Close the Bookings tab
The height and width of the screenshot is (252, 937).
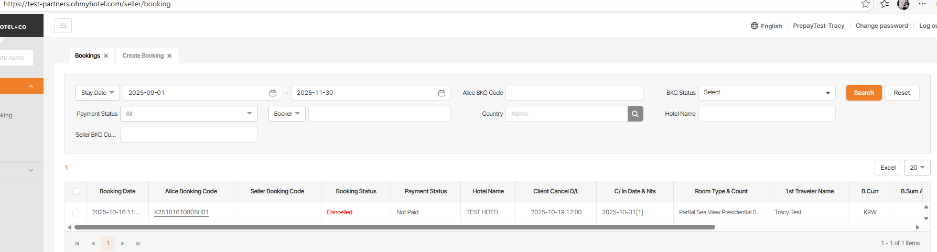[x=106, y=56]
